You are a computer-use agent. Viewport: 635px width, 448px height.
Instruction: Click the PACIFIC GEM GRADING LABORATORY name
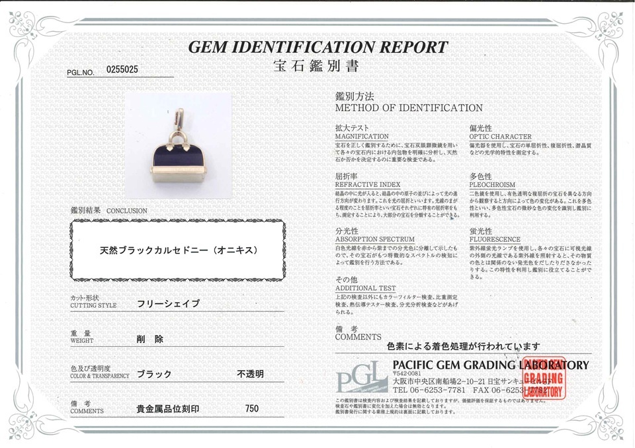point(491,365)
